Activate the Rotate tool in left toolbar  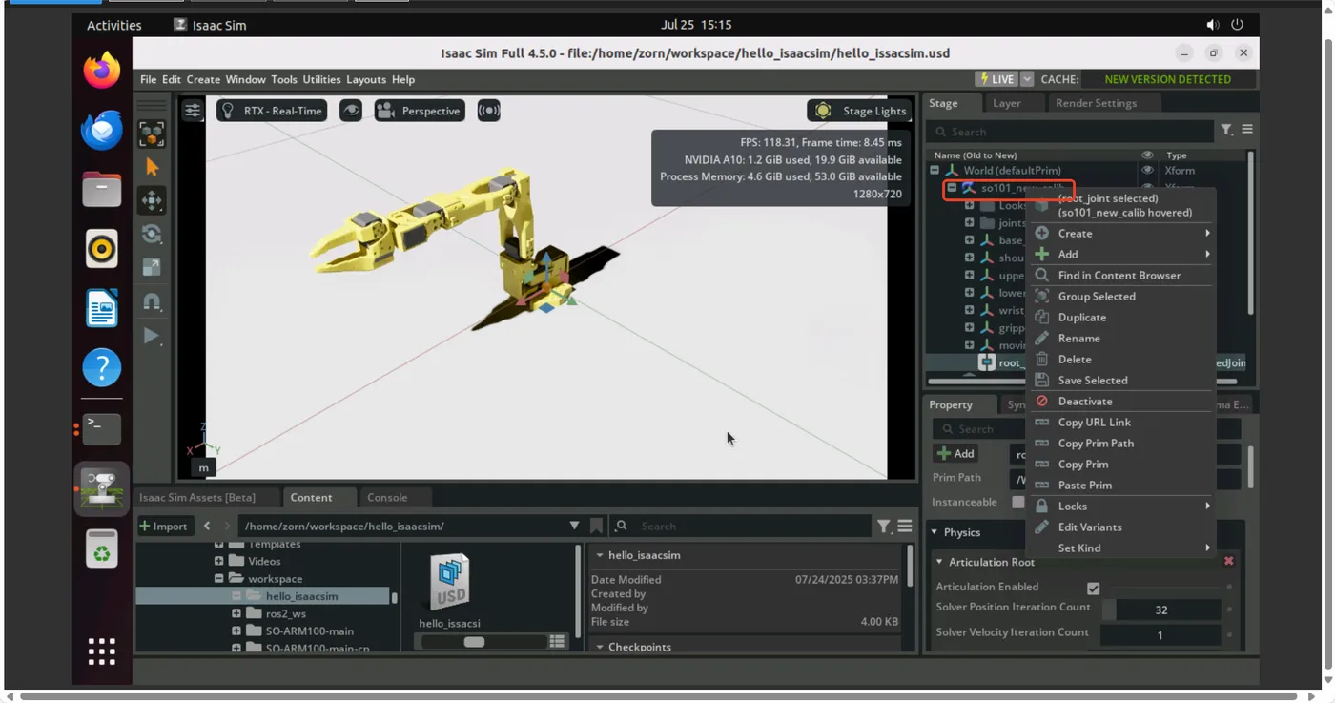152,234
